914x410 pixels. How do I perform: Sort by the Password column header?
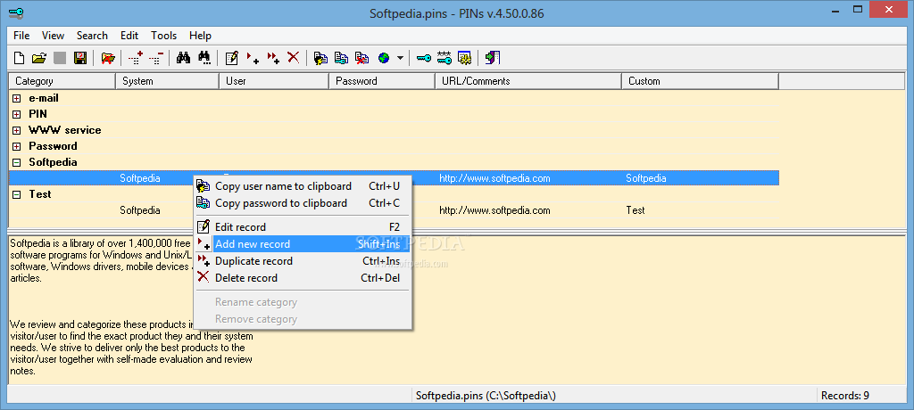382,81
